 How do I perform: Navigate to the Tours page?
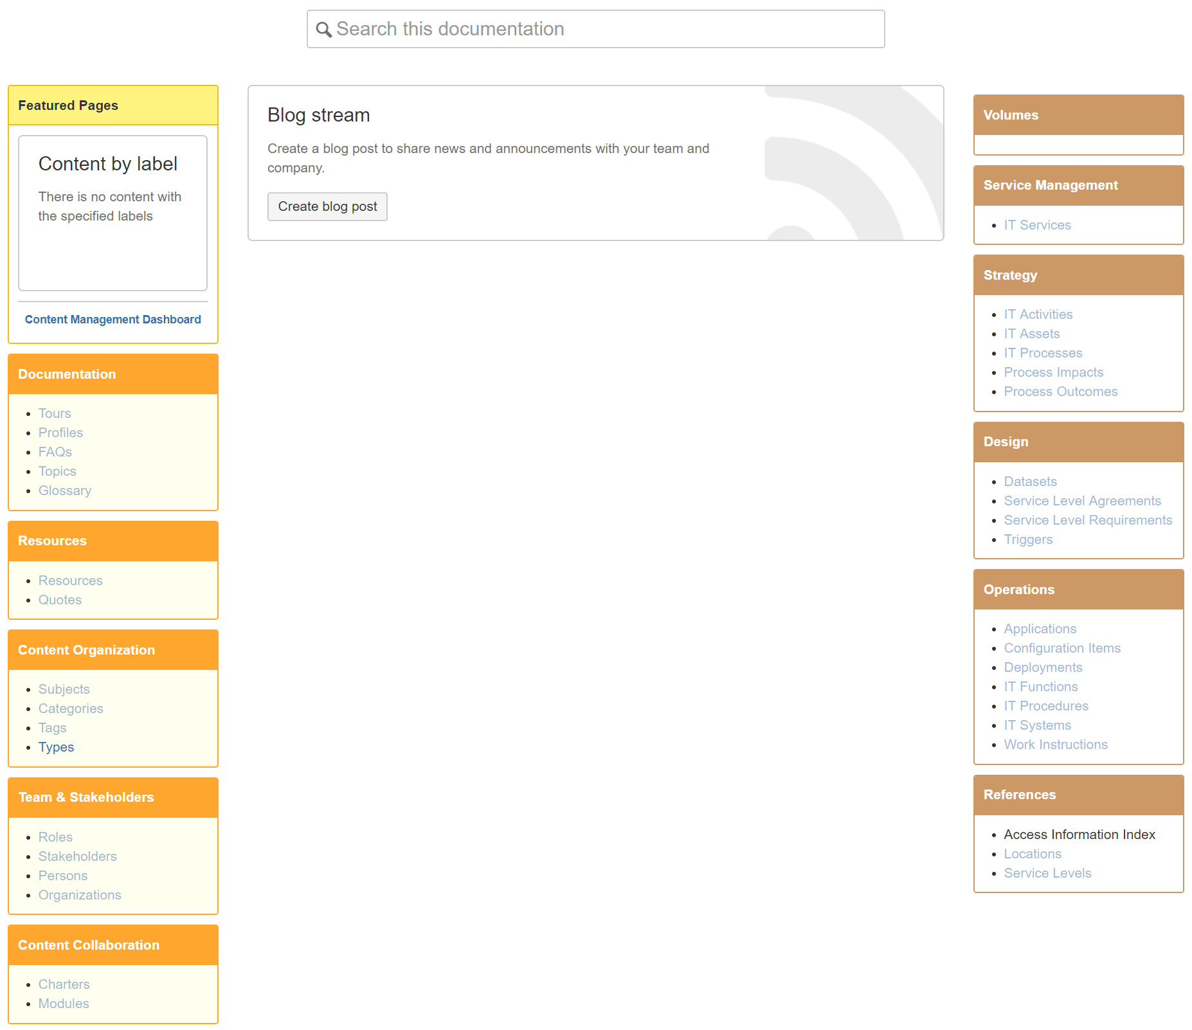(x=54, y=413)
